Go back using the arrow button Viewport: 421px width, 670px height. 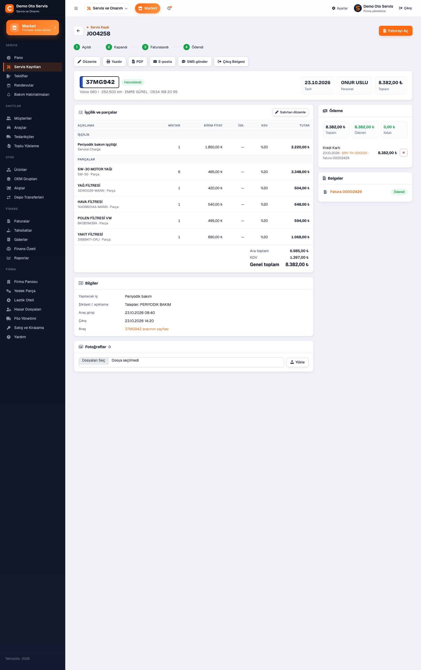[78, 31]
